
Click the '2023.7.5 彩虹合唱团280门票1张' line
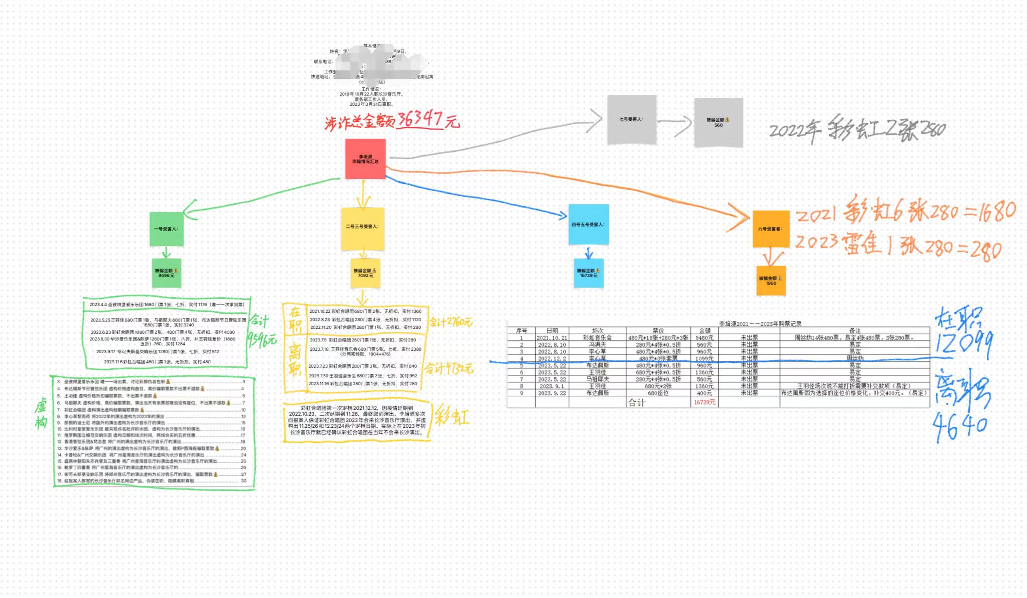tap(363, 340)
